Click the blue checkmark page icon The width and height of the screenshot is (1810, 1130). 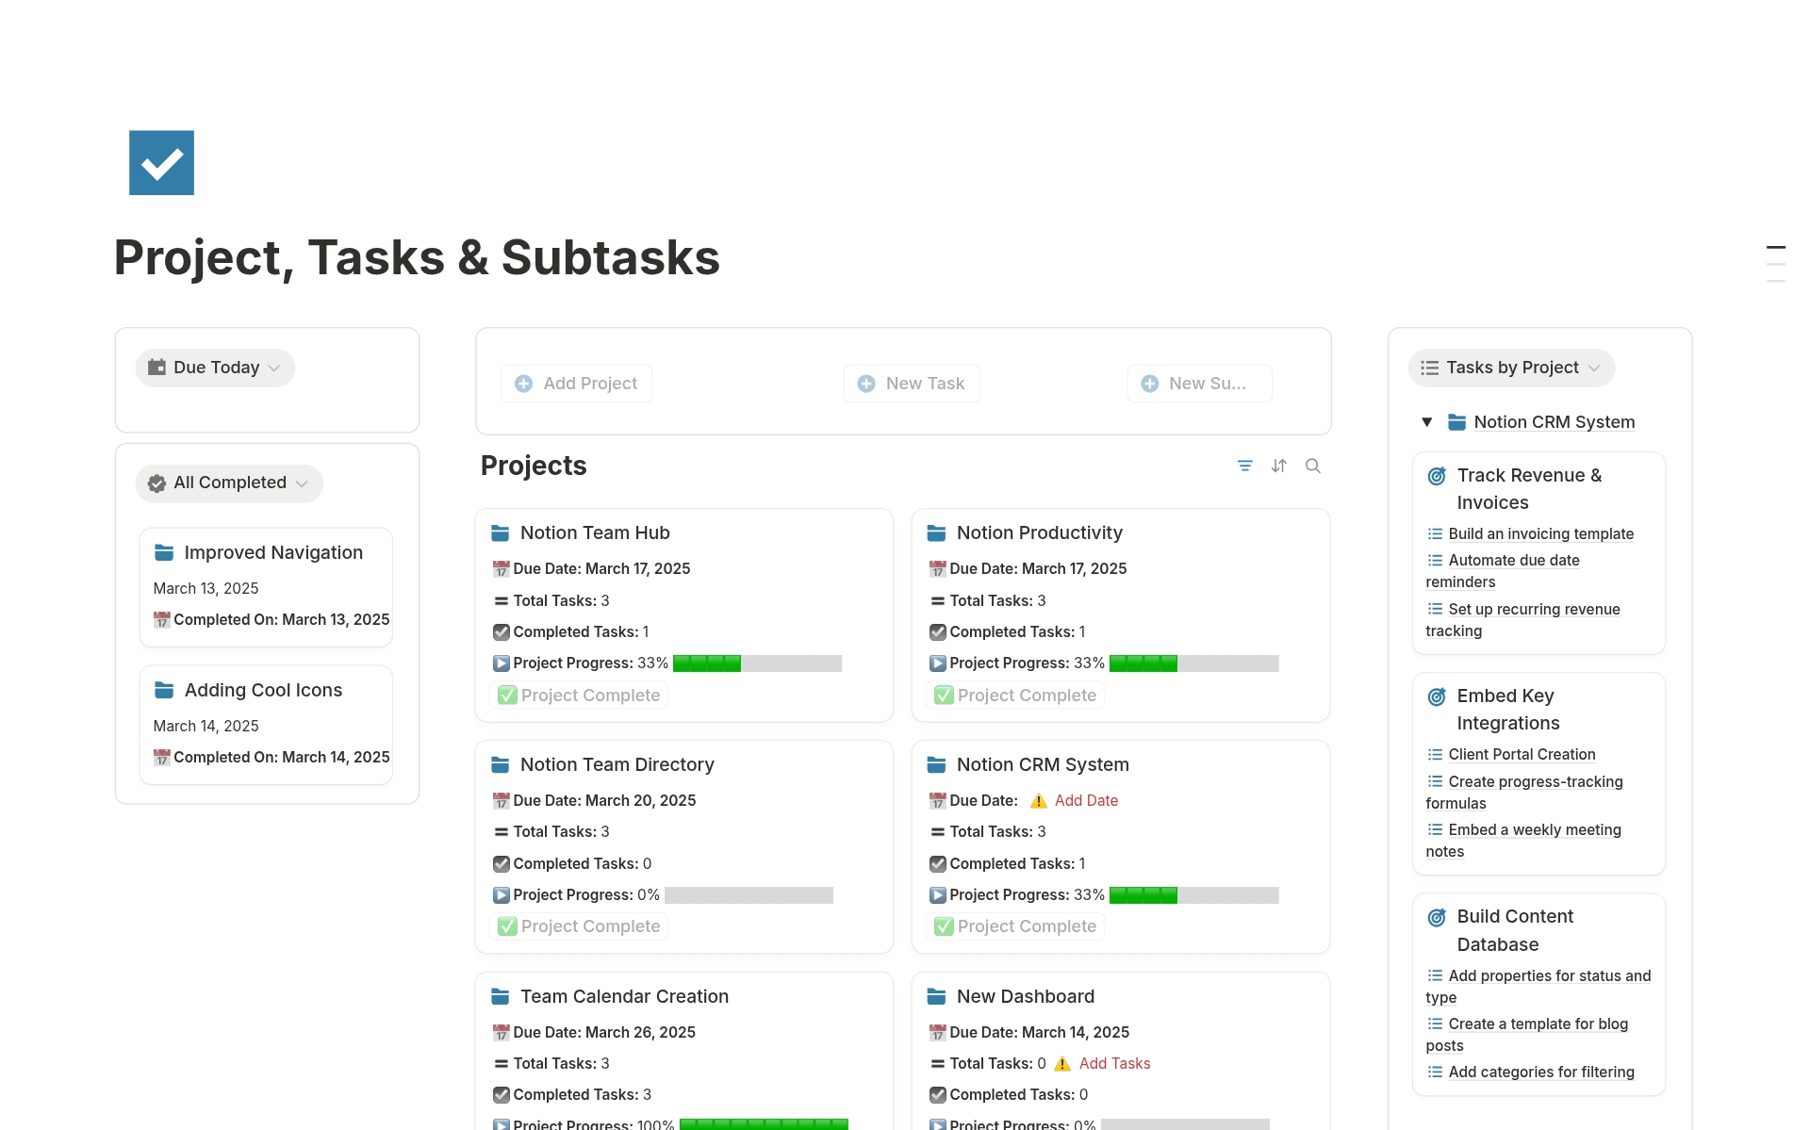161,163
